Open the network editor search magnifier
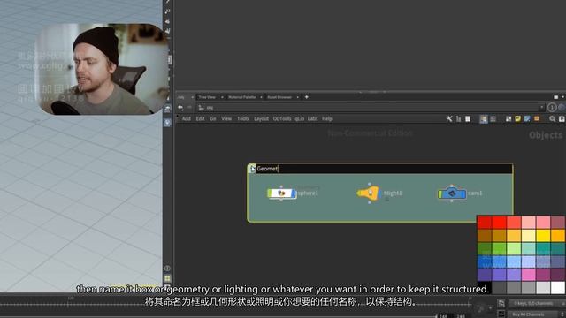The image size is (566, 318). [x=552, y=118]
